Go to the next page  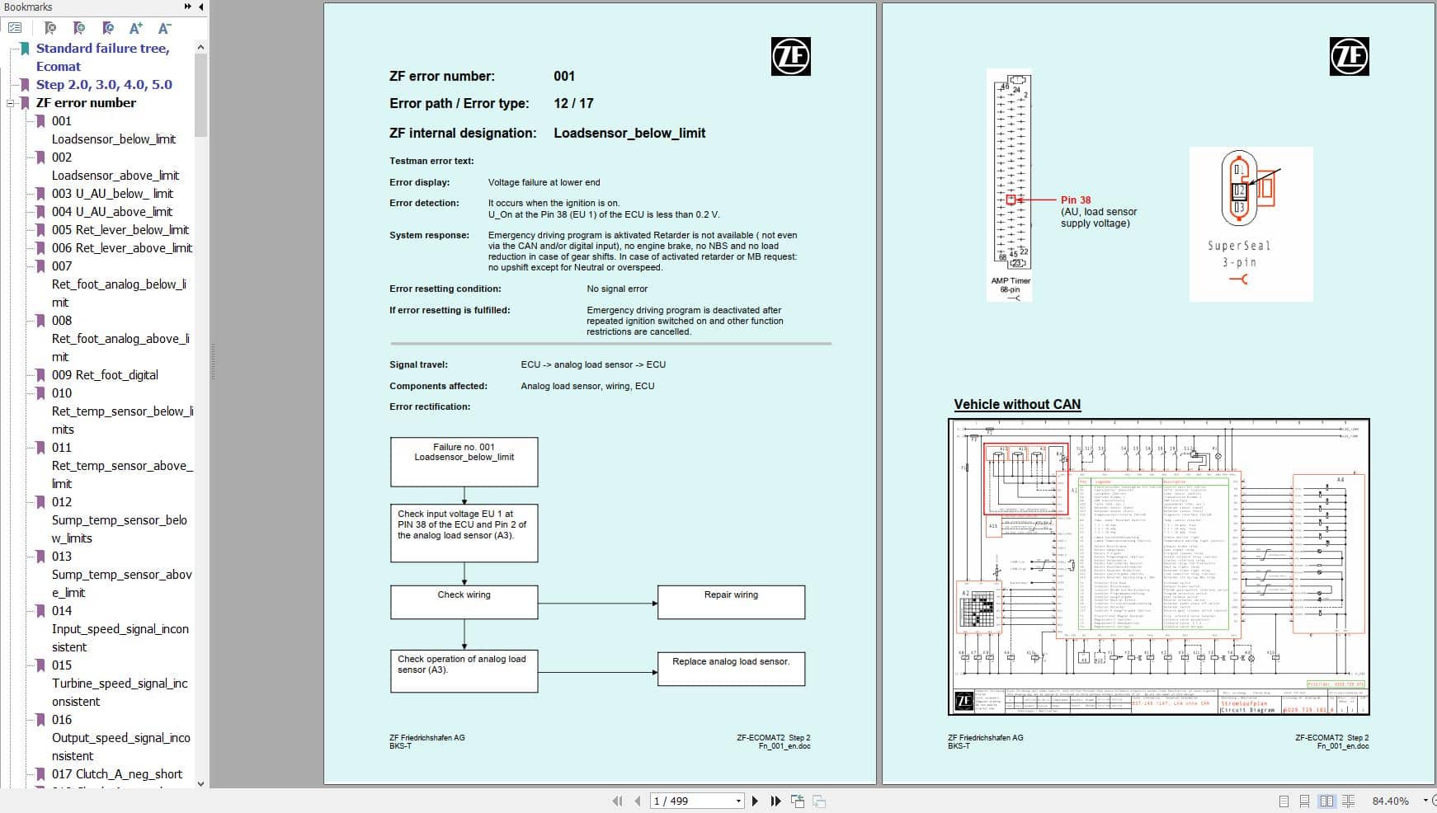[x=755, y=801]
